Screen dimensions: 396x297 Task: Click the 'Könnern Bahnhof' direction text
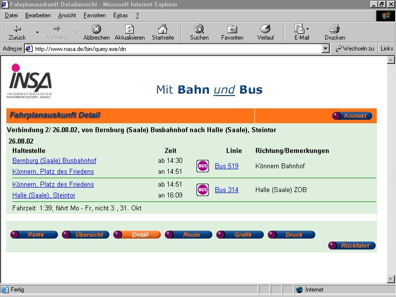click(x=280, y=166)
